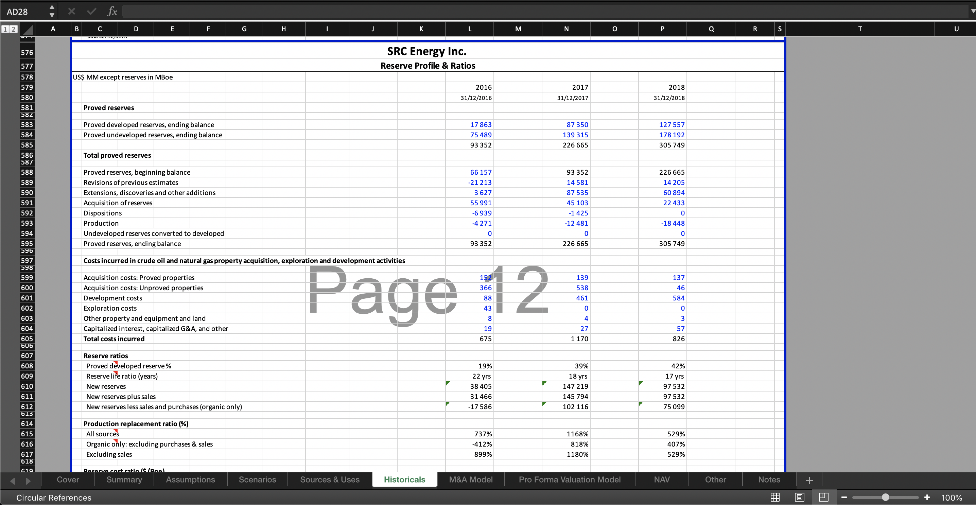Select the 2018 total proved reserves 305 749 cell
976x505 pixels.
pyautogui.click(x=662, y=145)
